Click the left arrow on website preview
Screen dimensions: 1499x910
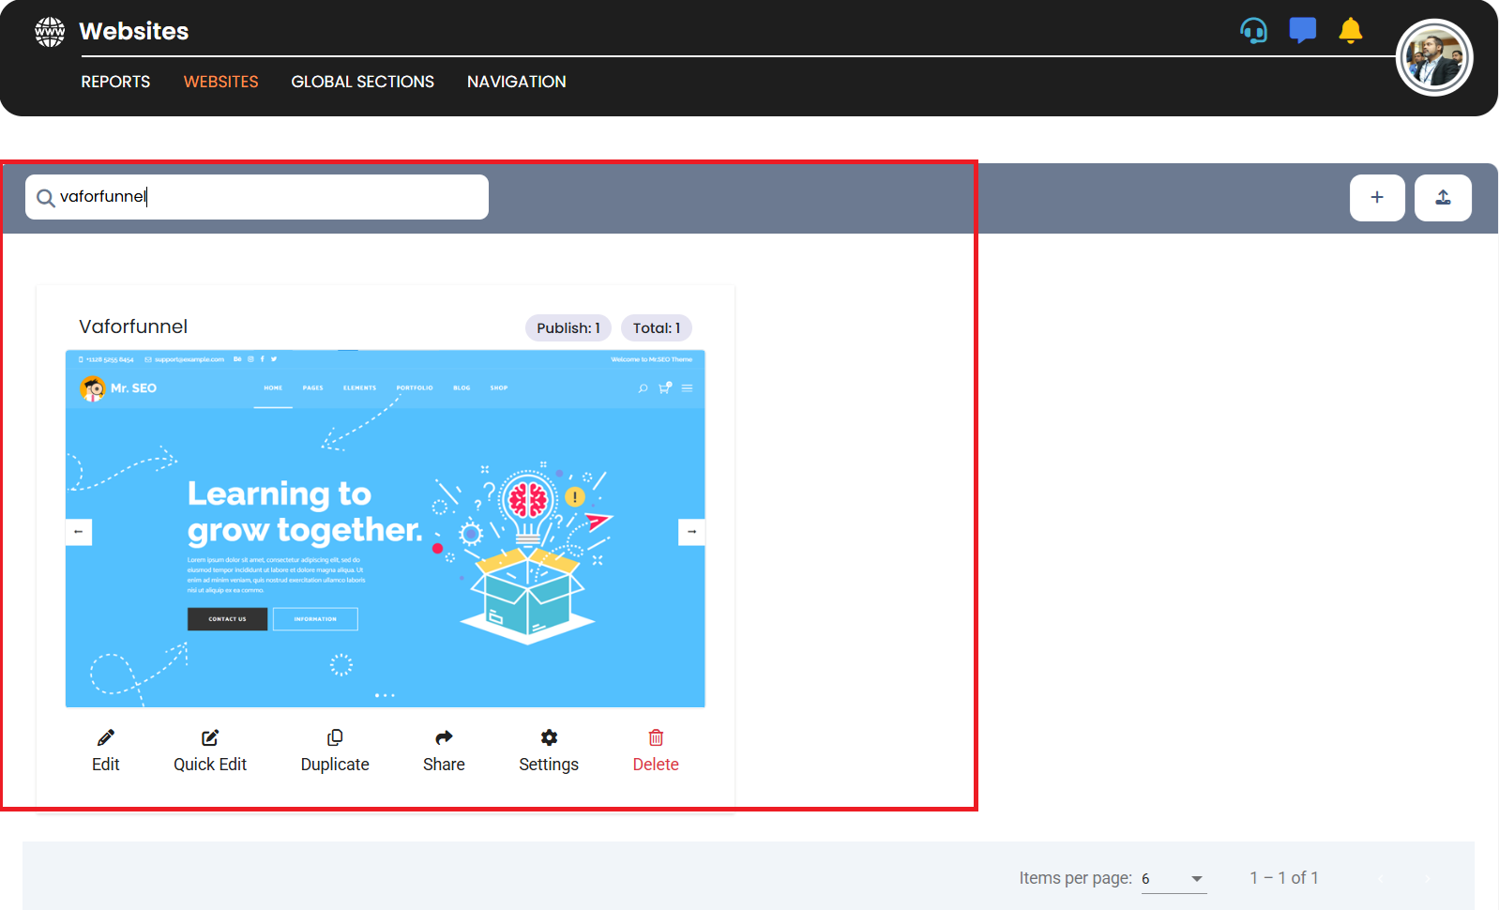79,532
